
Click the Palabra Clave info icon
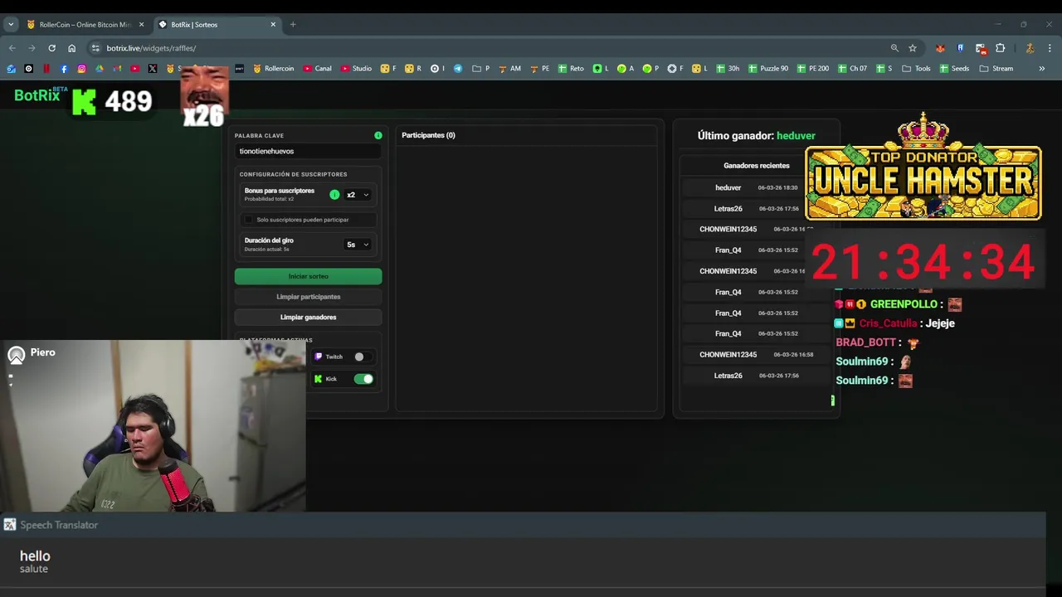point(378,135)
